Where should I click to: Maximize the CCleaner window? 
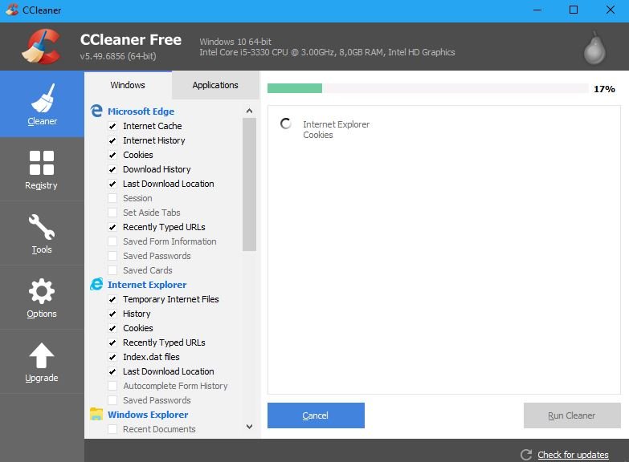[574, 10]
